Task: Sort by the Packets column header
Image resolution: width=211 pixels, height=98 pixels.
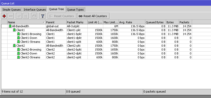Action: (x=186, y=22)
